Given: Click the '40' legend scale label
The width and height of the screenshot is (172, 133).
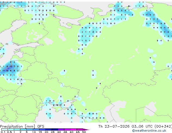Looking at the screenshot, I should tap(71, 132).
